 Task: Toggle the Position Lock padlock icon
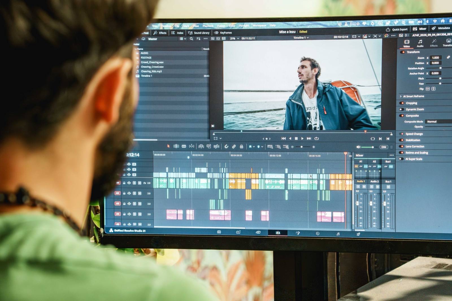[241, 147]
